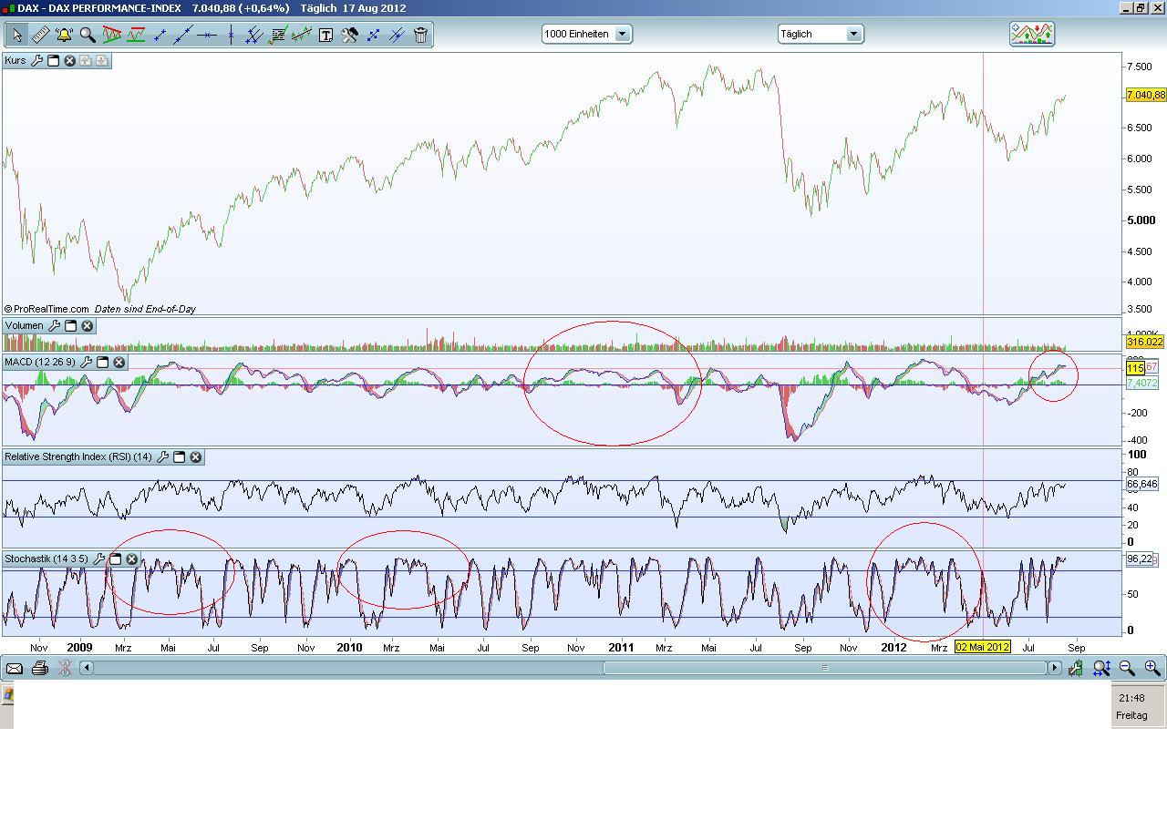Select the ruler measurement tool

tap(40, 35)
